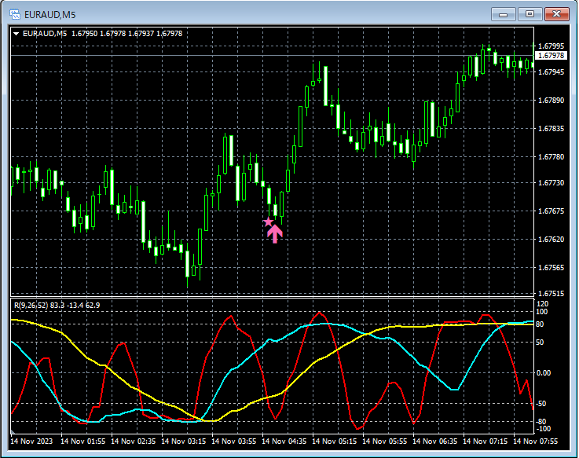
Task: Click the indicator scale value 0.00
Action: (544, 373)
